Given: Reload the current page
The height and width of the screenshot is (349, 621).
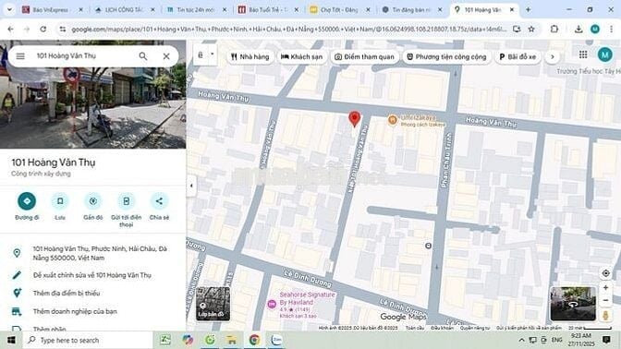Looking at the screenshot, I should click(43, 29).
